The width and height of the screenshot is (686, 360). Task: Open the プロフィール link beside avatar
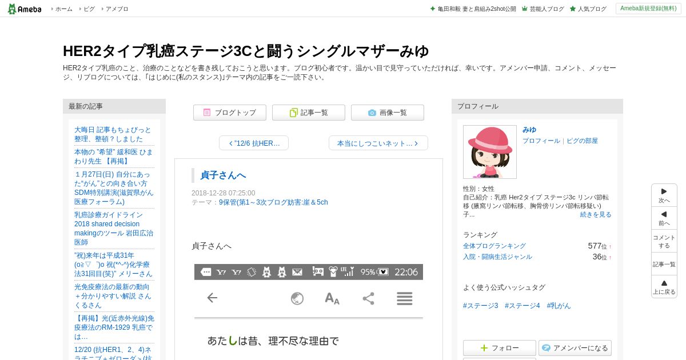[541, 141]
